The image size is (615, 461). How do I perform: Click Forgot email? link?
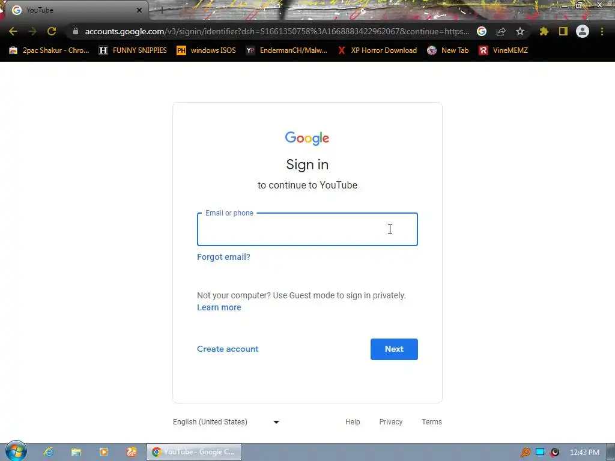[x=223, y=257]
